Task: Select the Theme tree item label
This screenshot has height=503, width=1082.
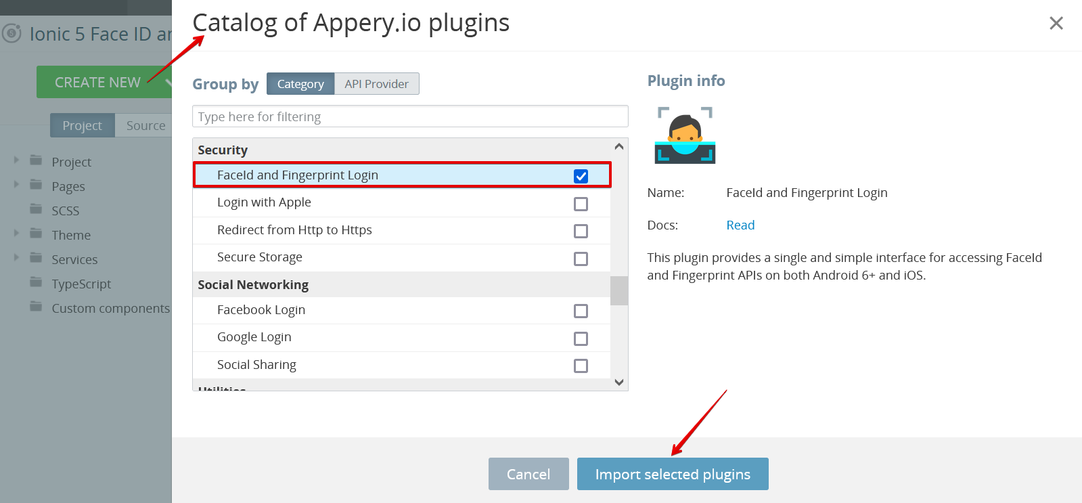Action: click(x=71, y=235)
